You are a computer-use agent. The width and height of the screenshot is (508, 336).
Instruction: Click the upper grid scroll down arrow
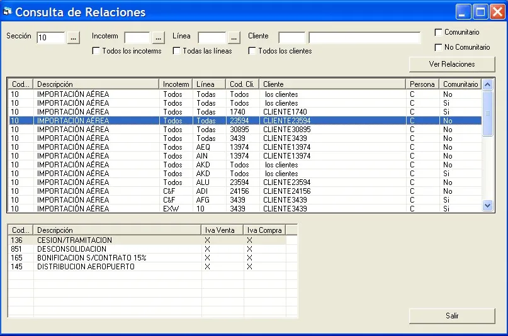coord(487,205)
